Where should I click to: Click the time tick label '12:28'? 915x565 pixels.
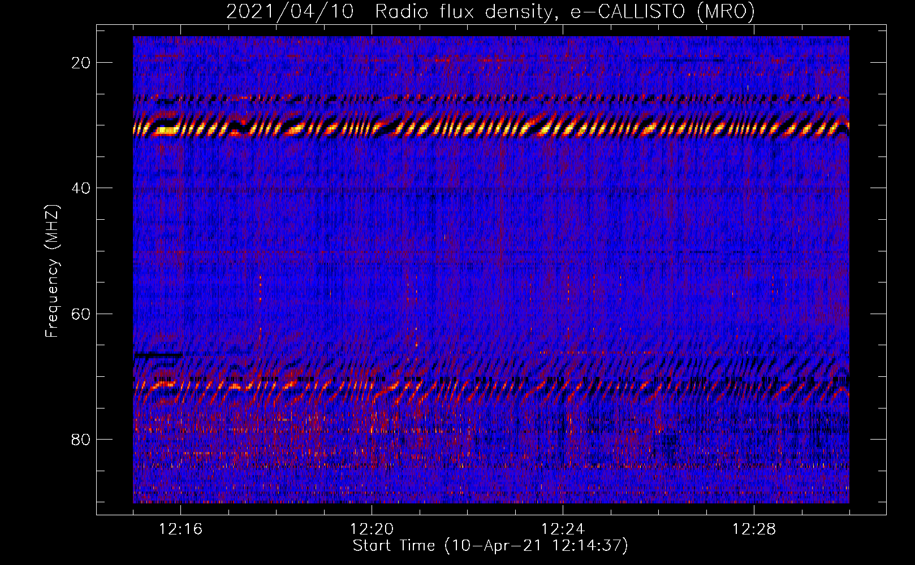(754, 529)
